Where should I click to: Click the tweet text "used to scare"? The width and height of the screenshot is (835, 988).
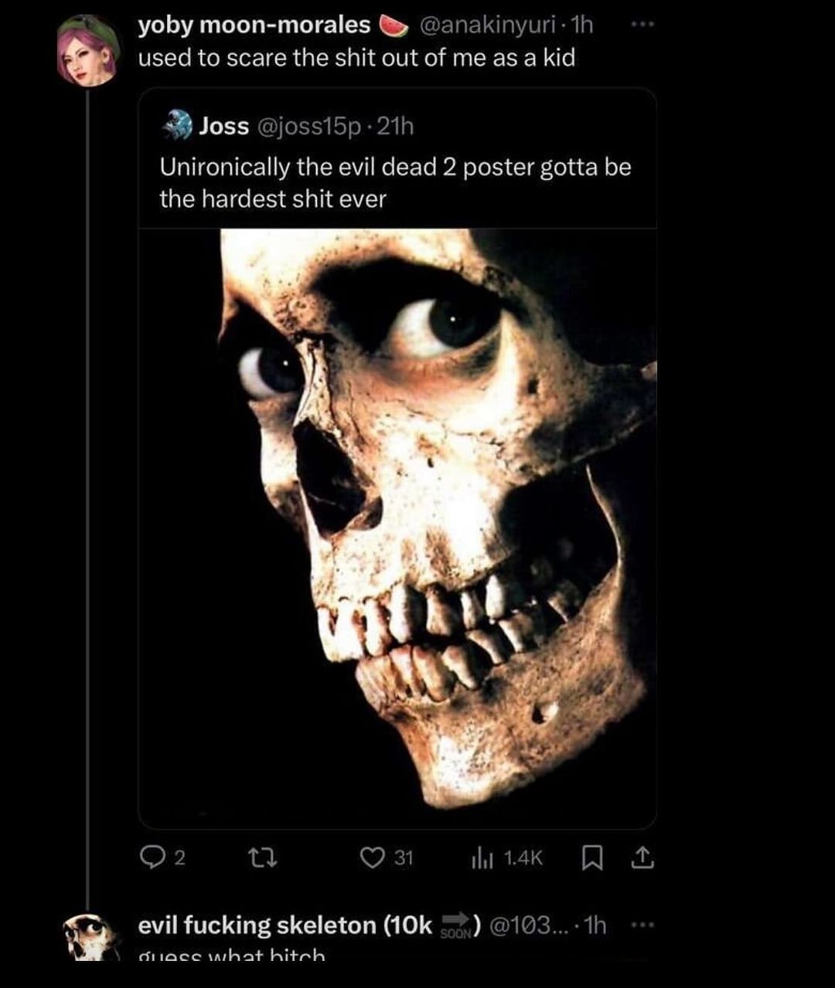(x=356, y=58)
